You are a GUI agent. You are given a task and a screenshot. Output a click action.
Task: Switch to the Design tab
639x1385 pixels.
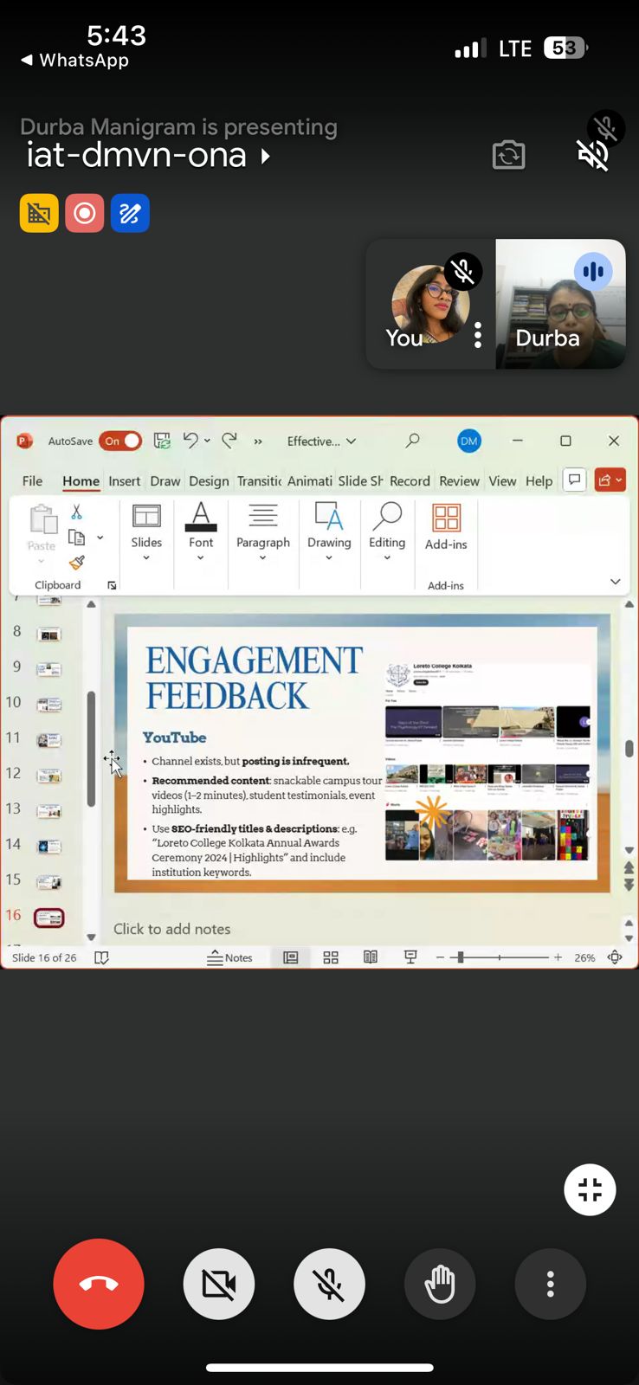coord(209,481)
